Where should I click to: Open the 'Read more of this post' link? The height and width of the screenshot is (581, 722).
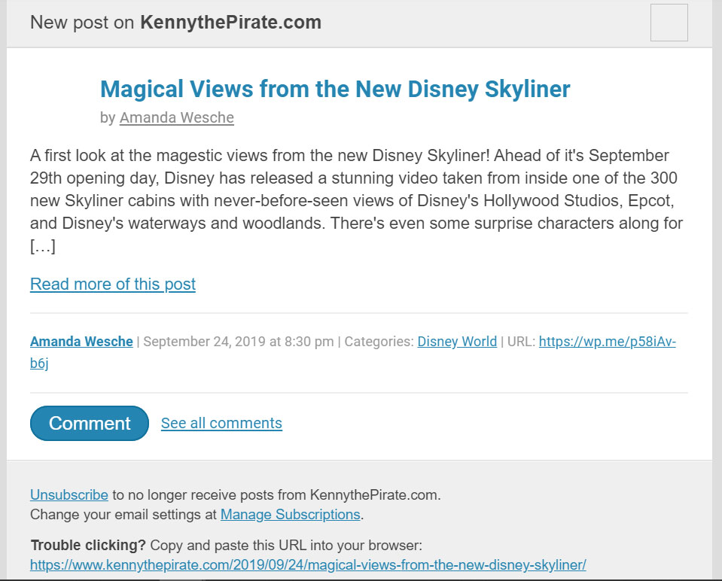pos(113,284)
